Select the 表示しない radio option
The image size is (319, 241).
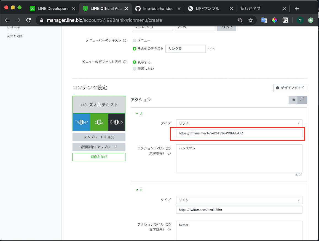134,69
